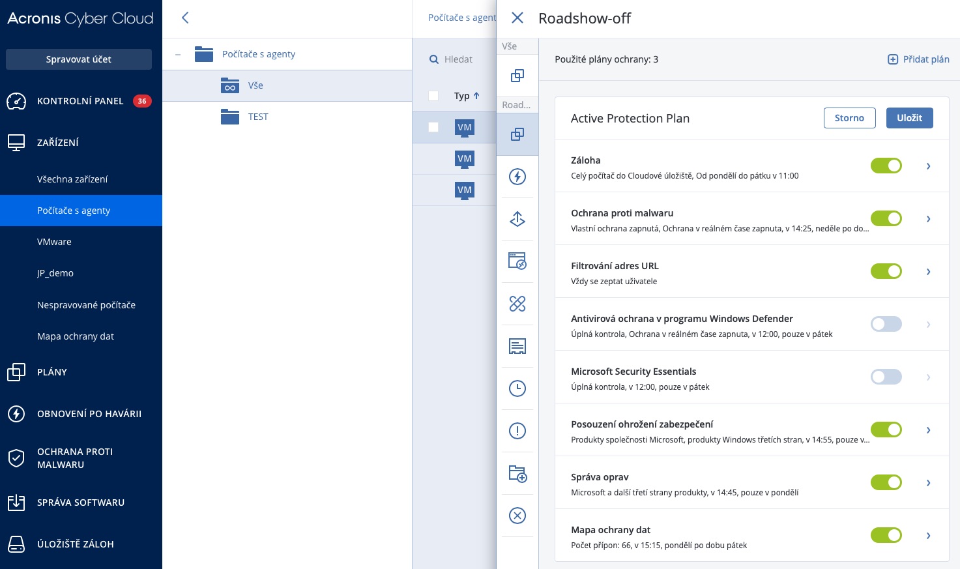Click the Ochrana proti malwaru shield icon
This screenshot has width=960, height=569.
(x=16, y=458)
